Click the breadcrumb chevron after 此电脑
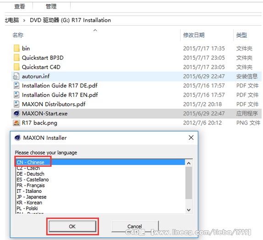 pyautogui.click(x=24, y=21)
